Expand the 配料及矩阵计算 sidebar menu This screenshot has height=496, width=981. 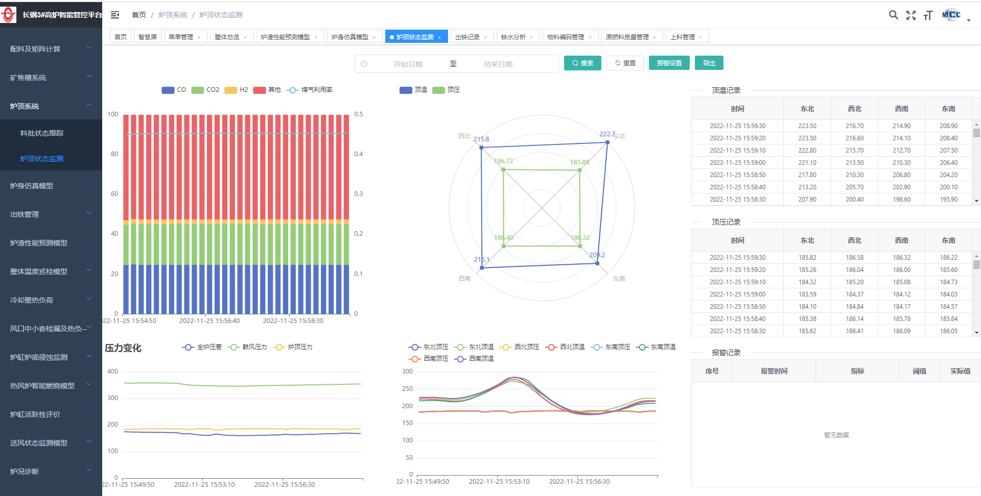click(51, 49)
